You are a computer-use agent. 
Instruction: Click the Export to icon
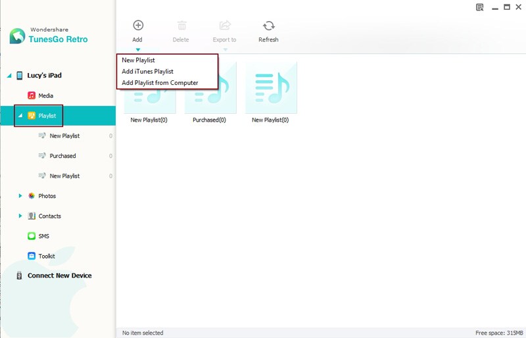[225, 25]
